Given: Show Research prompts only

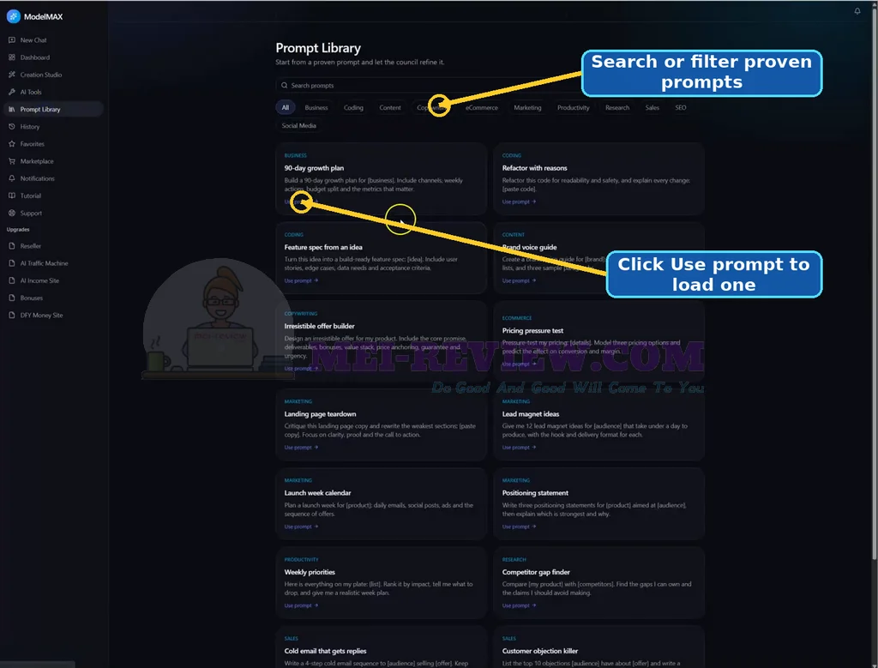Looking at the screenshot, I should click(617, 107).
